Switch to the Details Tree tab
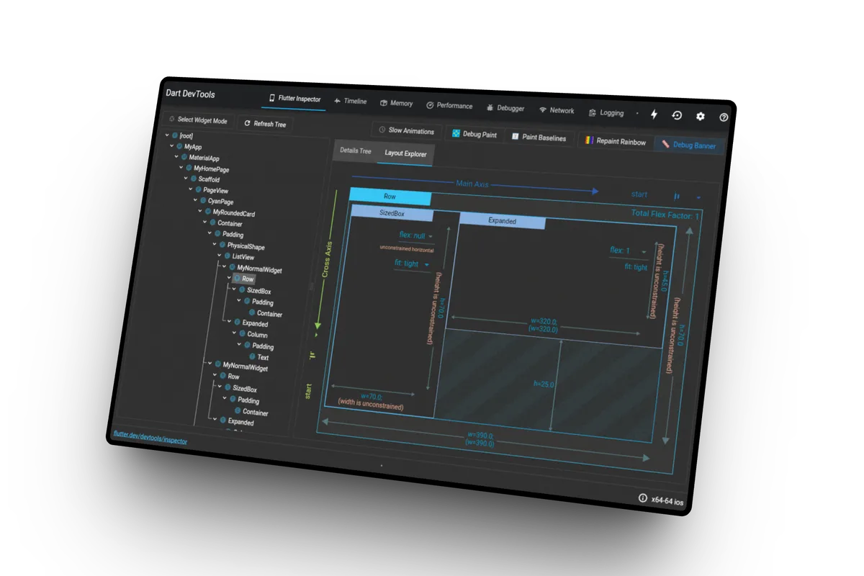The image size is (864, 576). click(x=355, y=150)
